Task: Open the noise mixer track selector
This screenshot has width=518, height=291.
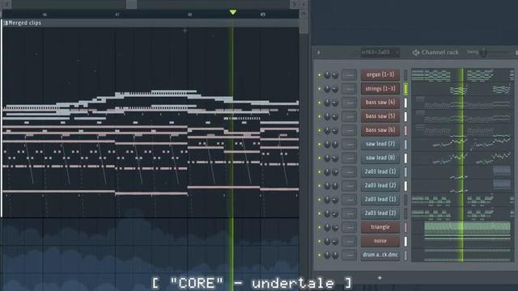Action: tap(349, 241)
